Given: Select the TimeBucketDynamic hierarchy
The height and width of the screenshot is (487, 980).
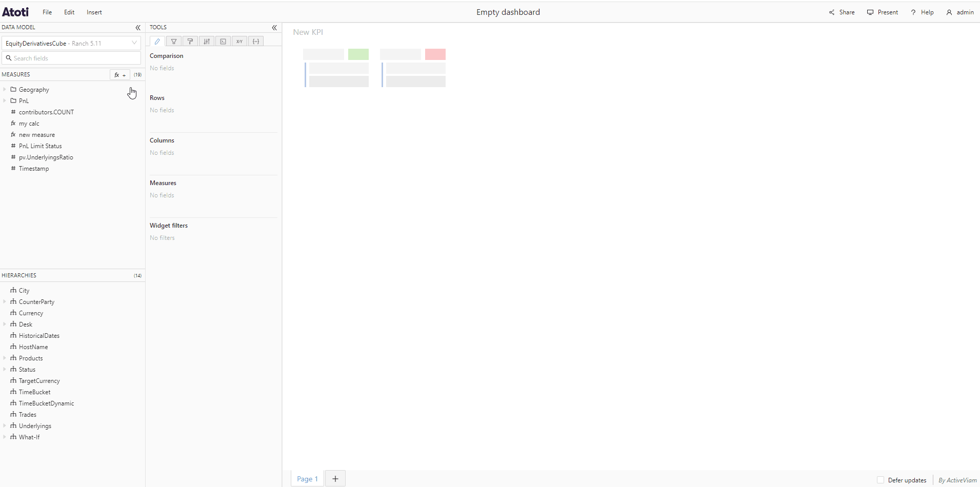Looking at the screenshot, I should (x=47, y=403).
